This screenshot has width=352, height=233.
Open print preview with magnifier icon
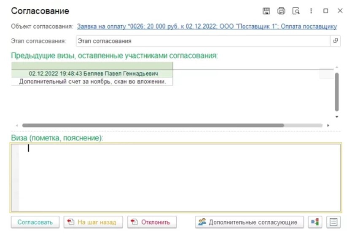[296, 11]
